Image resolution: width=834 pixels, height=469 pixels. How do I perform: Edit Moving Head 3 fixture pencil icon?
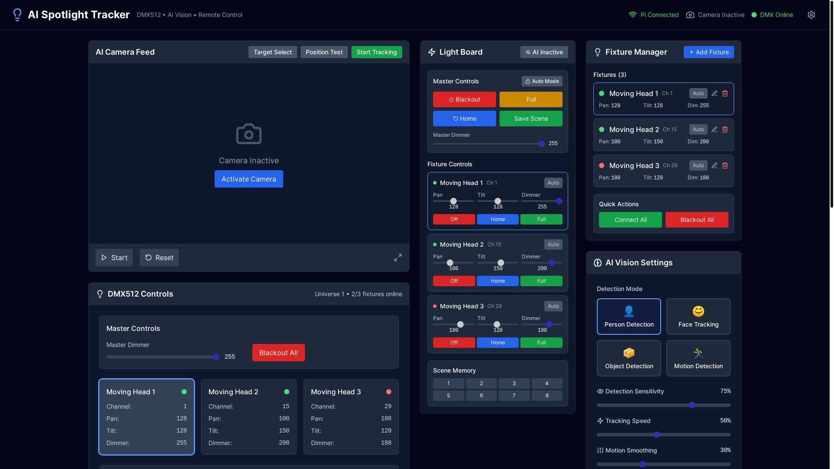tap(715, 165)
